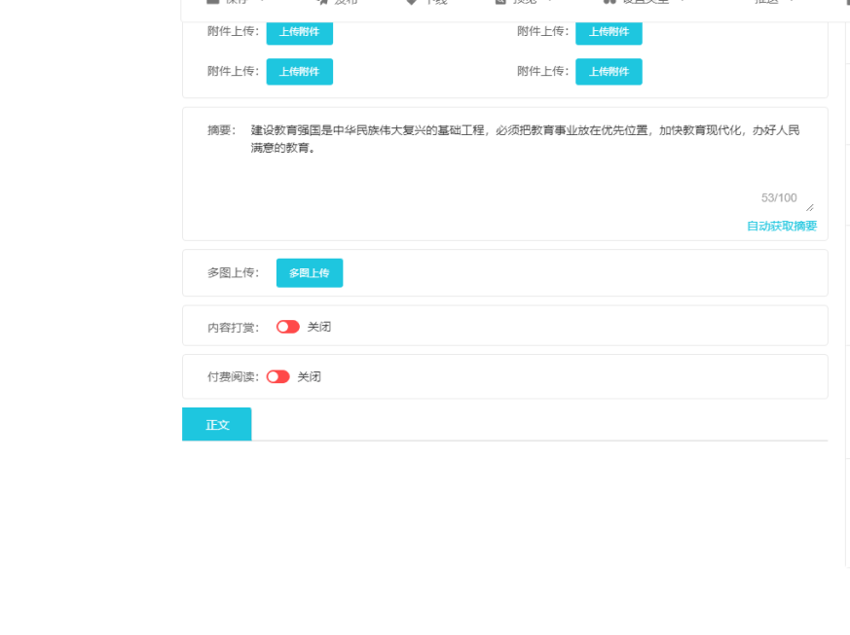
Task: Click the upper-left 上传附件 button
Action: (299, 33)
